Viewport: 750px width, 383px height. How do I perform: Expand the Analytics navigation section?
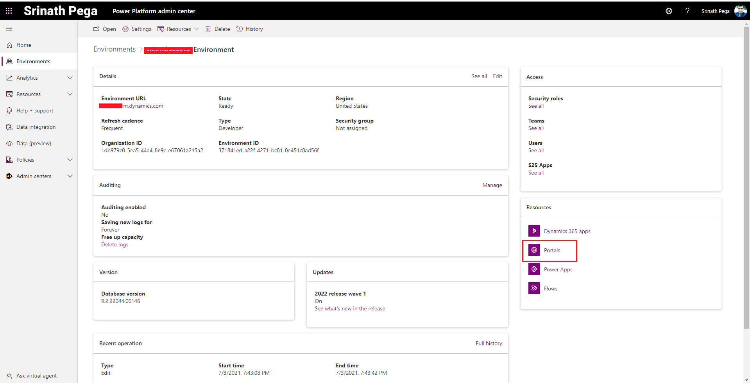click(70, 78)
